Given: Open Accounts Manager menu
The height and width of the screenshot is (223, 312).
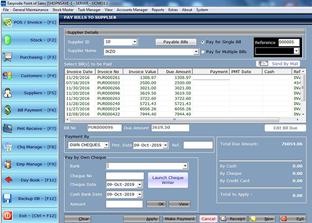Looking at the screenshot, I should pyautogui.click(x=132, y=10).
